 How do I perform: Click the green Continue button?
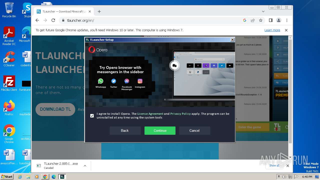click(160, 130)
